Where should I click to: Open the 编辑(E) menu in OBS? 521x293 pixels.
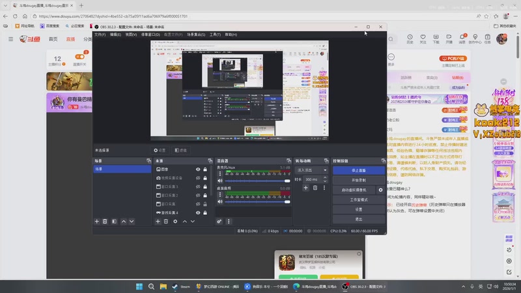[115, 35]
